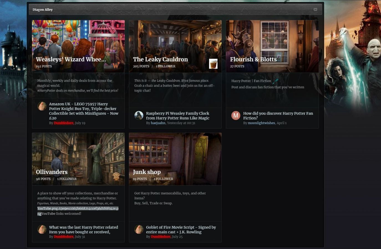The height and width of the screenshot is (249, 381).
Task: Click the 'July 31' post date
Action: tap(80, 237)
